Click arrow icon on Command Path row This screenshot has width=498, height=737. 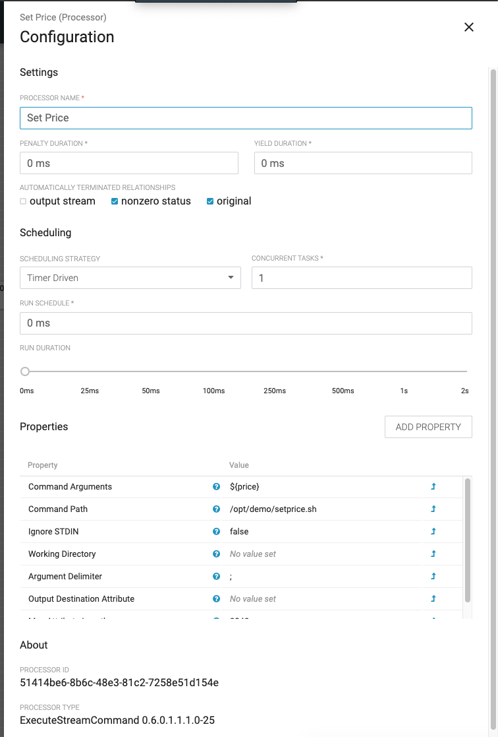click(x=433, y=509)
